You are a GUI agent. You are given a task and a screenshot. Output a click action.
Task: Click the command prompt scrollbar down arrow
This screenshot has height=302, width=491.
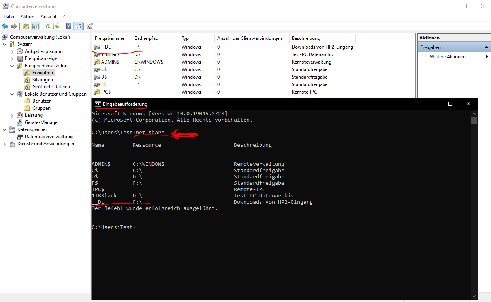click(474, 296)
